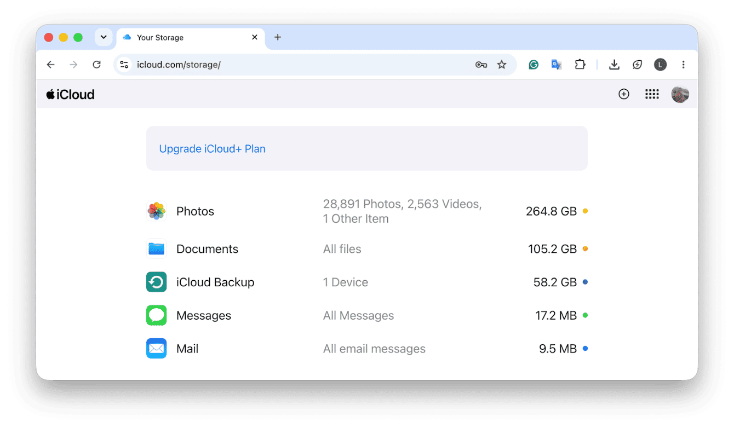This screenshot has width=734, height=428.
Task: Click the blue dot beside 58.2 GB
Action: tap(585, 282)
